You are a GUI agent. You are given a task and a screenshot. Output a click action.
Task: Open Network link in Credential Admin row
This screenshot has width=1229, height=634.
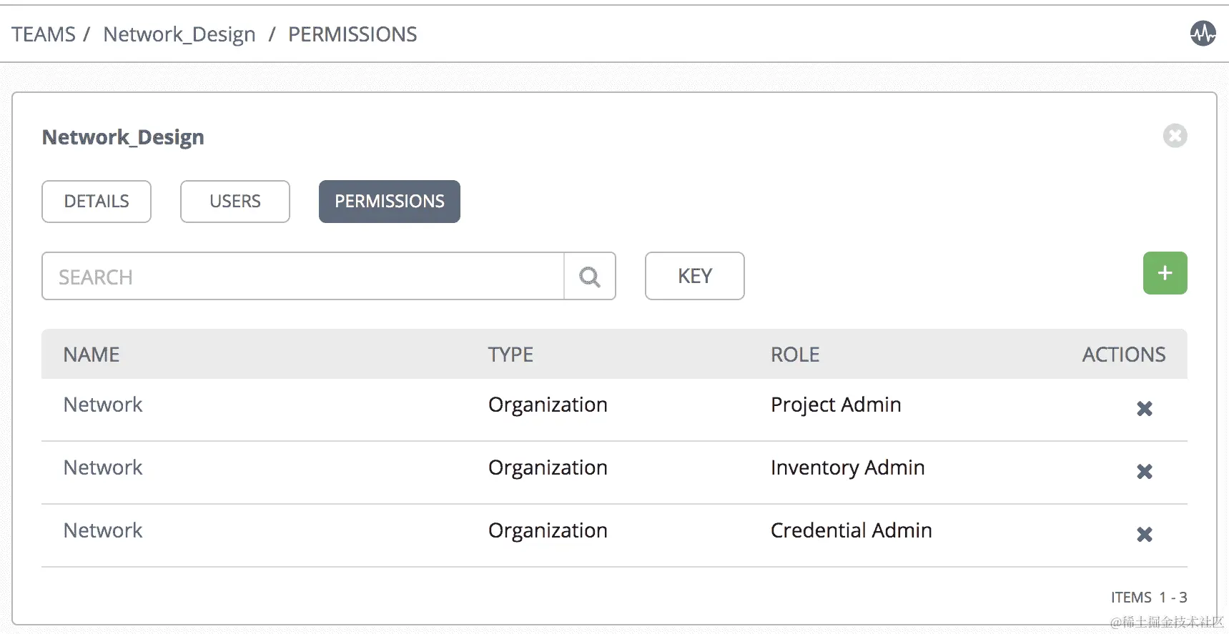[103, 530]
